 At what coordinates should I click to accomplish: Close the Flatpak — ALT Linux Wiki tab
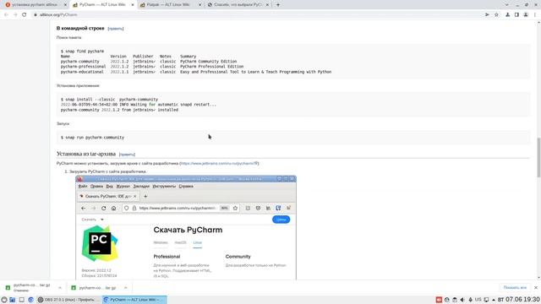click(199, 5)
